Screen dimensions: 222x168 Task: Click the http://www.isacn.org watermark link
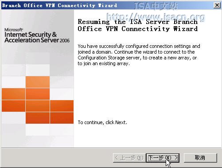click(x=156, y=17)
